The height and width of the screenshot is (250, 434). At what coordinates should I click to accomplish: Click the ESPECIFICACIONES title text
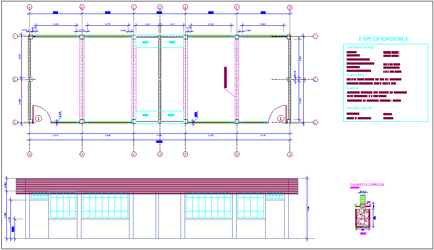[x=383, y=39]
